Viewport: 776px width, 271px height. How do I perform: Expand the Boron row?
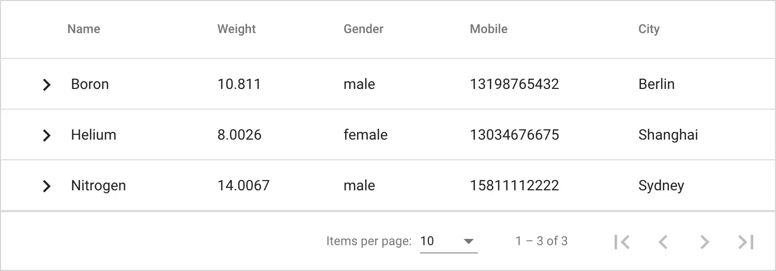coord(47,85)
